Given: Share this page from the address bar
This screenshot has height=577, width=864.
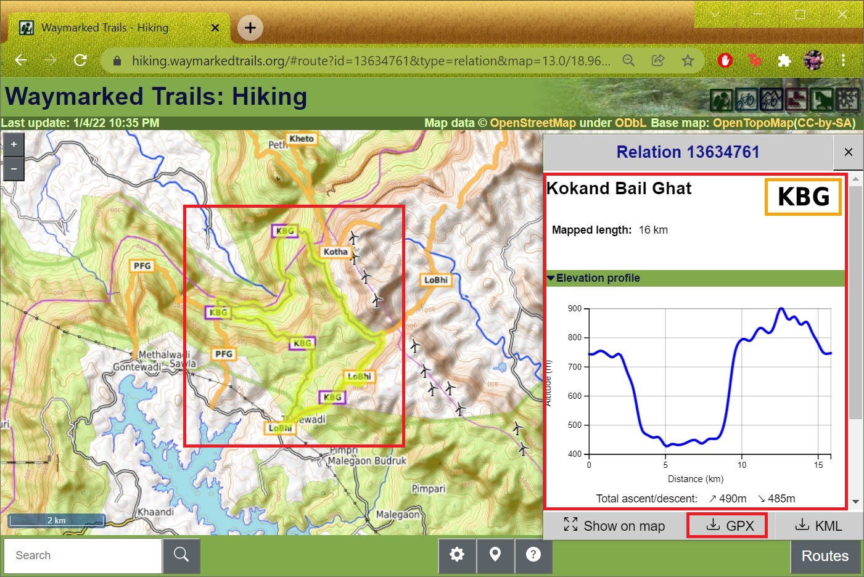Looking at the screenshot, I should pos(658,60).
